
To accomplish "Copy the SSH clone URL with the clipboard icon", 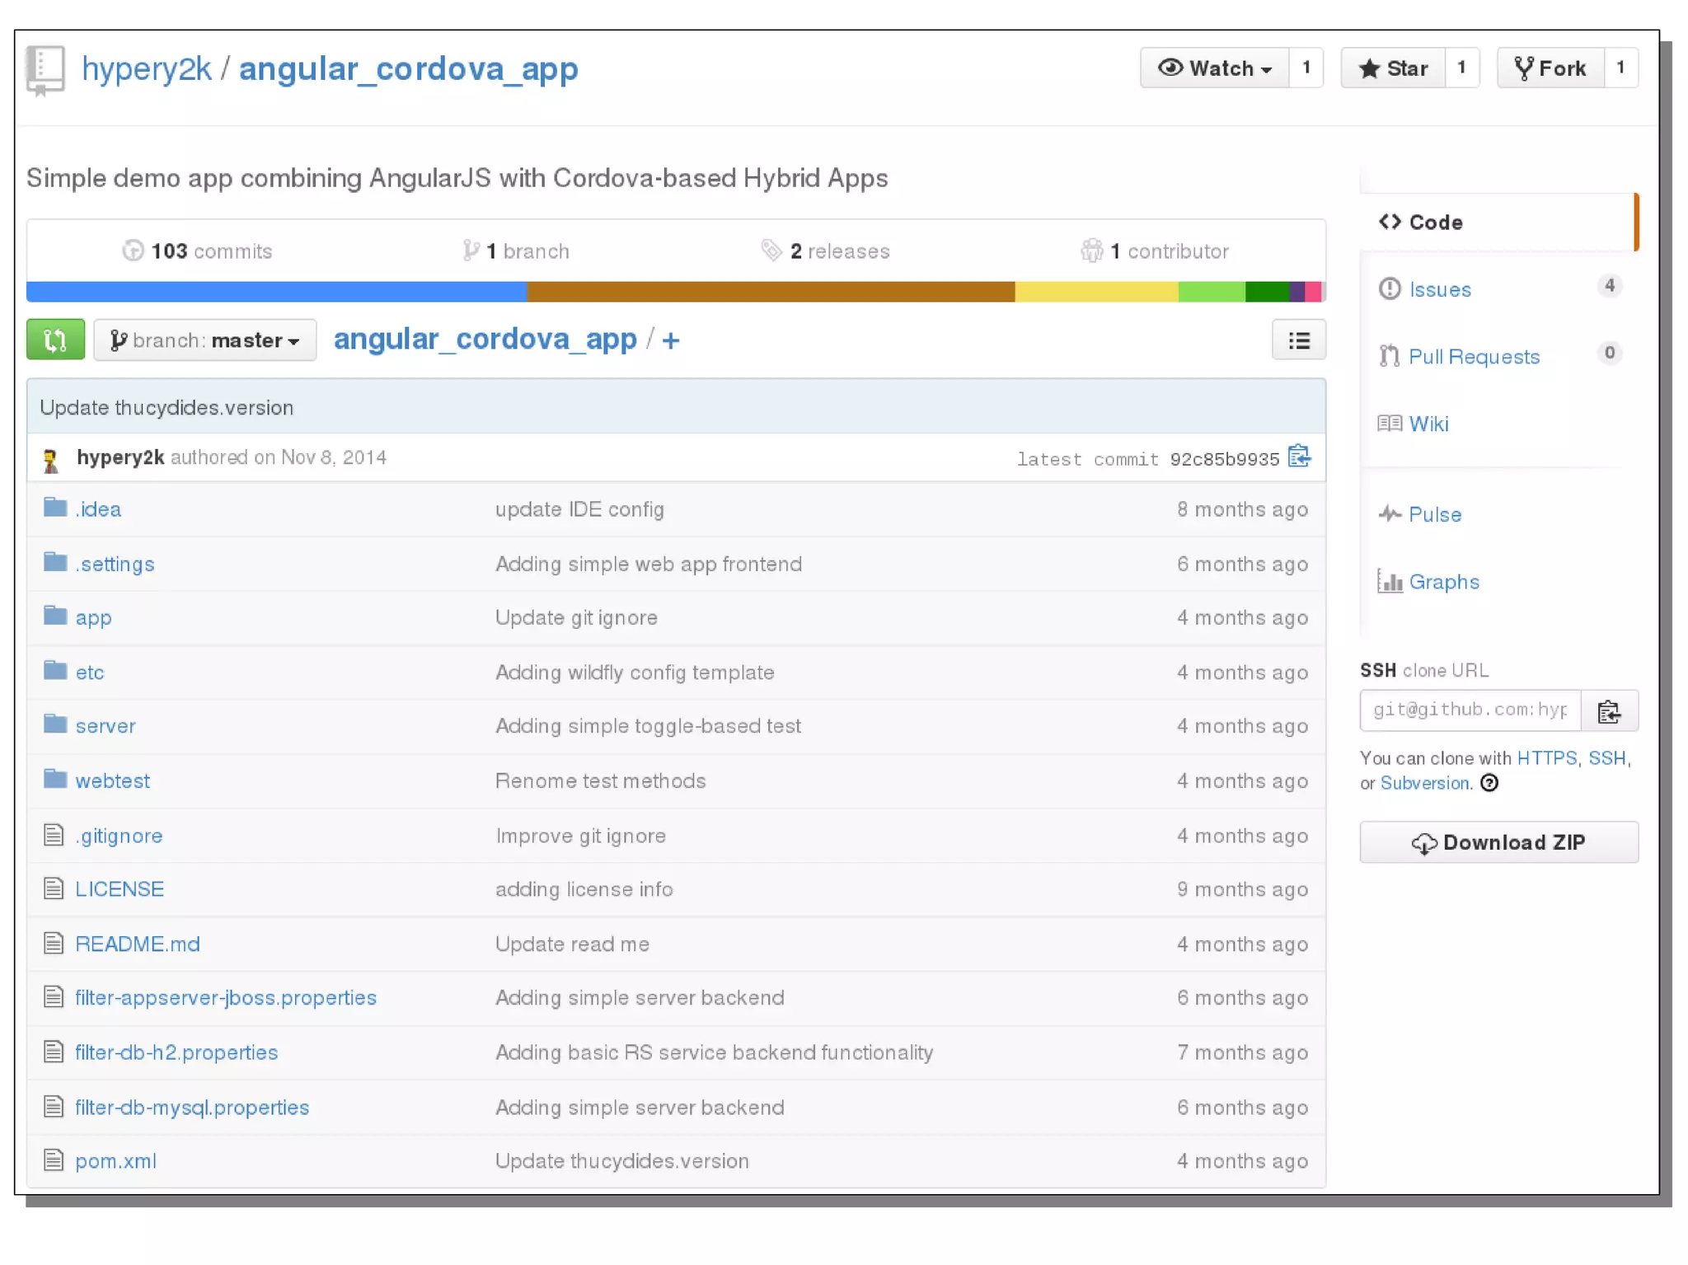I will tap(1609, 710).
